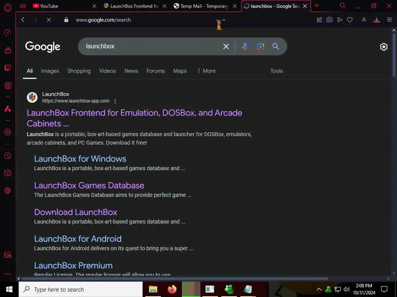Open the three-dot sidebar setup menu

[x=8, y=273]
